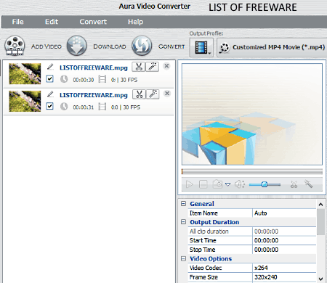Edit the Start Time value field
This screenshot has height=283, width=327.
coord(284,240)
